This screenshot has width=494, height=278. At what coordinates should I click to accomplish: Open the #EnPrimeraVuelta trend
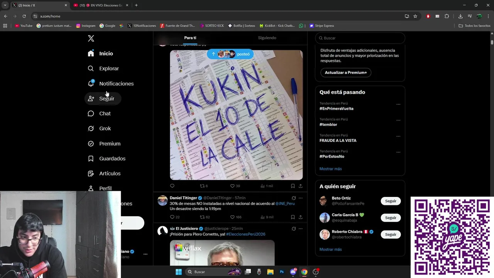point(336,108)
